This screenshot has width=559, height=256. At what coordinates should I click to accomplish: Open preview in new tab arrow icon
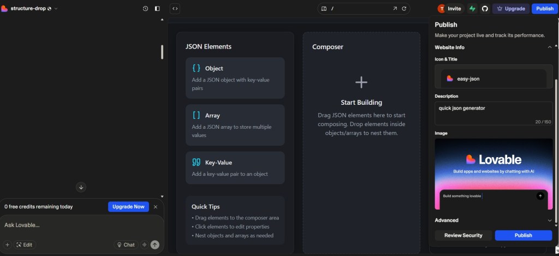395,9
